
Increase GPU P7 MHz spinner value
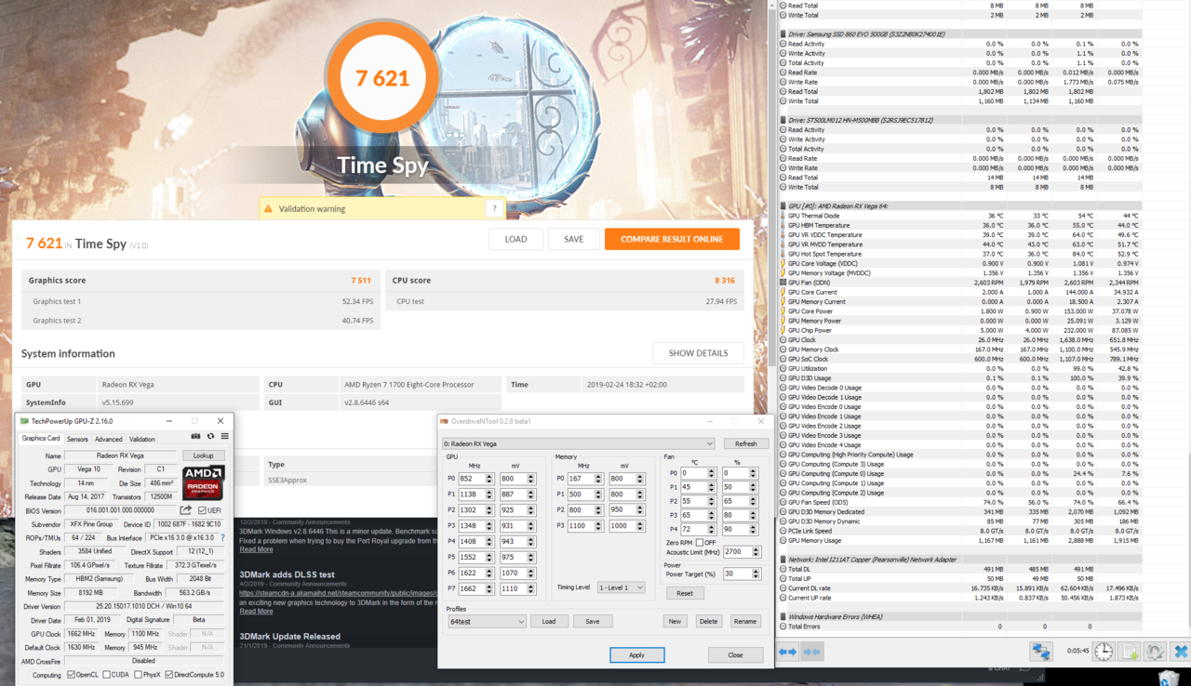[x=489, y=586]
